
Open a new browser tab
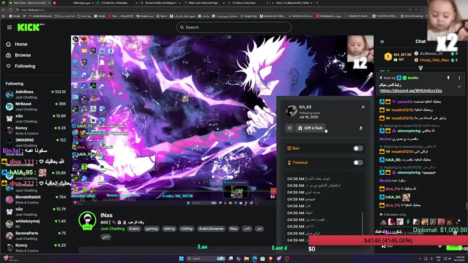pyautogui.click(x=317, y=3)
